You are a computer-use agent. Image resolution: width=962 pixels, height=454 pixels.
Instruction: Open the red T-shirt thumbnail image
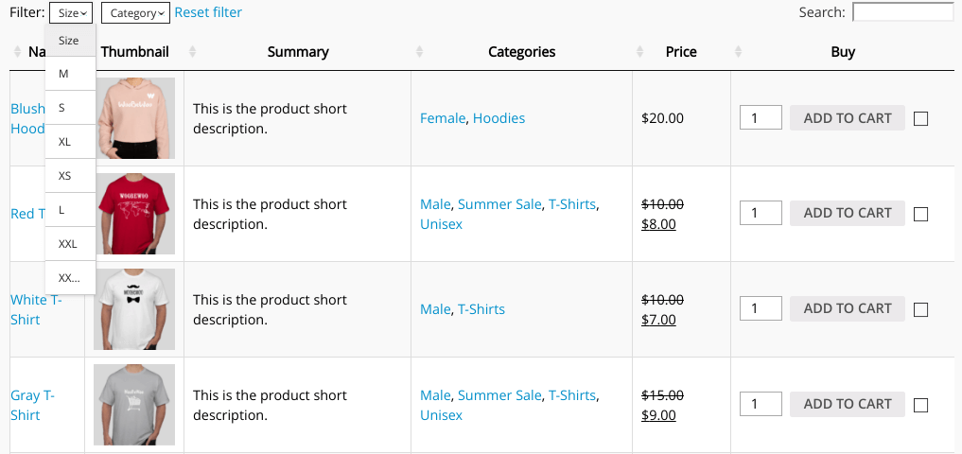[134, 214]
